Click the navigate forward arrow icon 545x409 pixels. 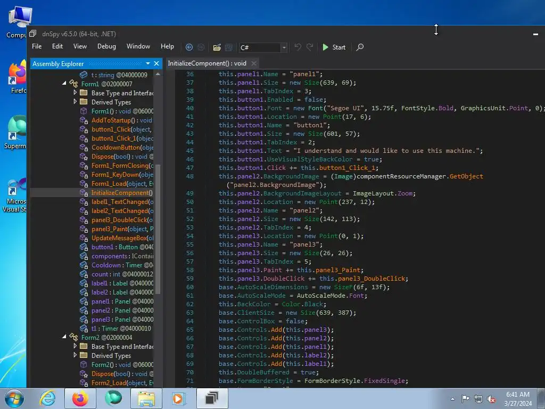pos(201,47)
